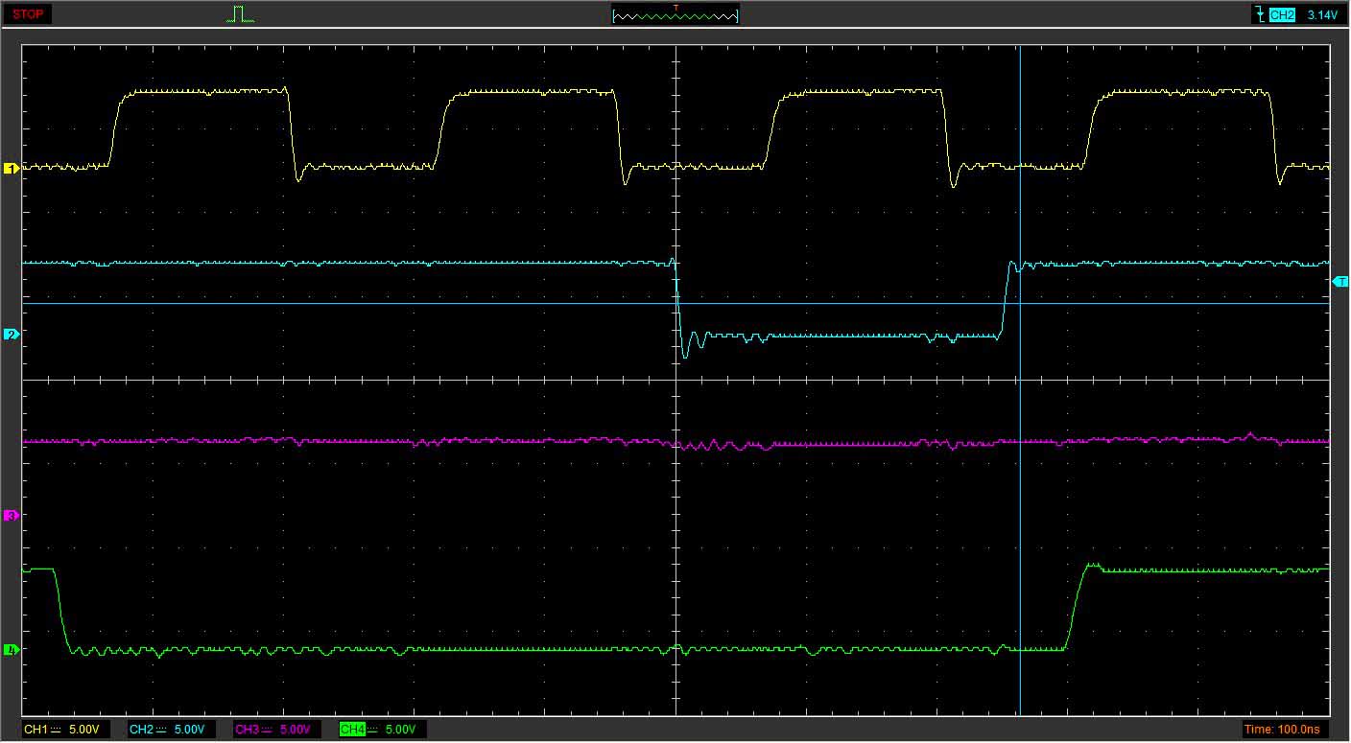1351x743 pixels.
Task: Click the Time: 100.0ns timebase readout
Action: [1281, 730]
